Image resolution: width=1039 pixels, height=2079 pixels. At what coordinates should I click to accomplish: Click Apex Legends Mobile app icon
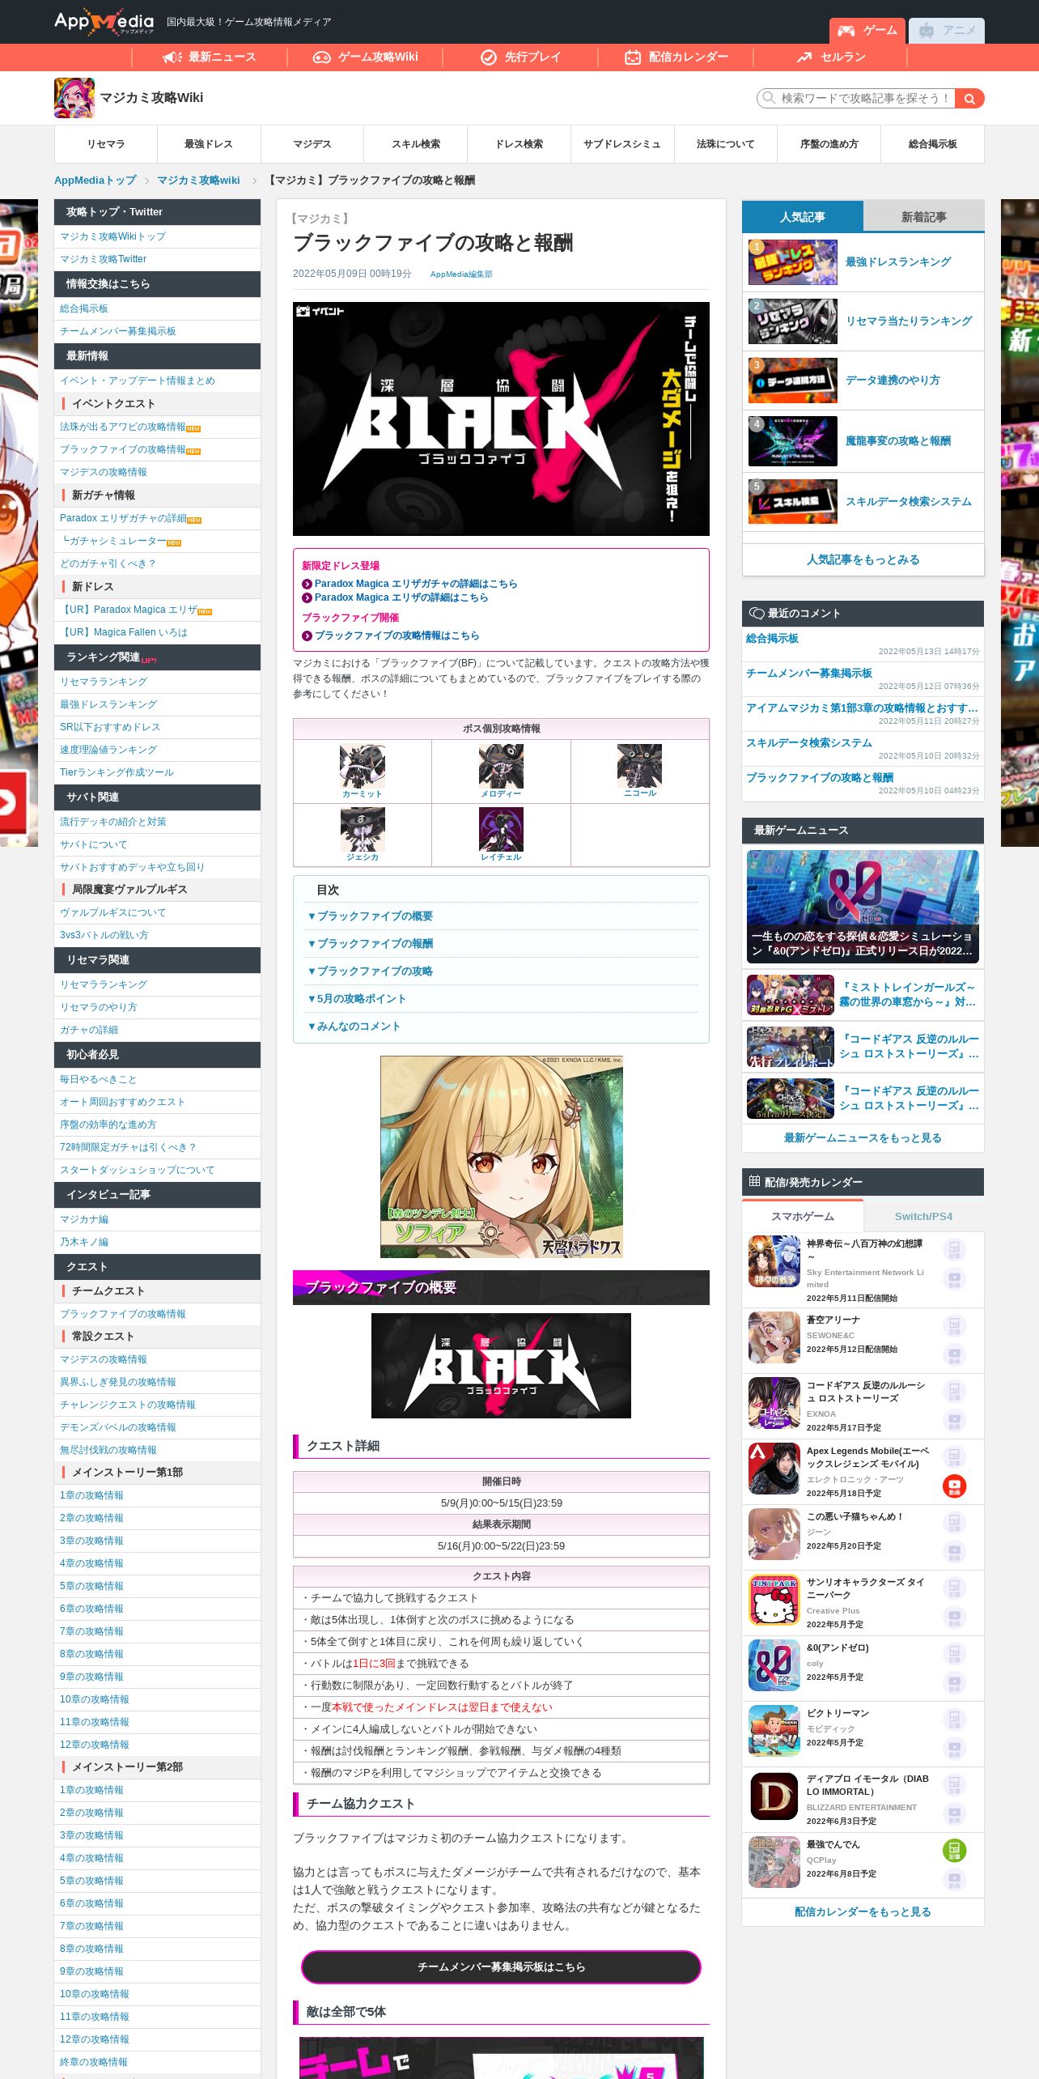click(774, 1469)
